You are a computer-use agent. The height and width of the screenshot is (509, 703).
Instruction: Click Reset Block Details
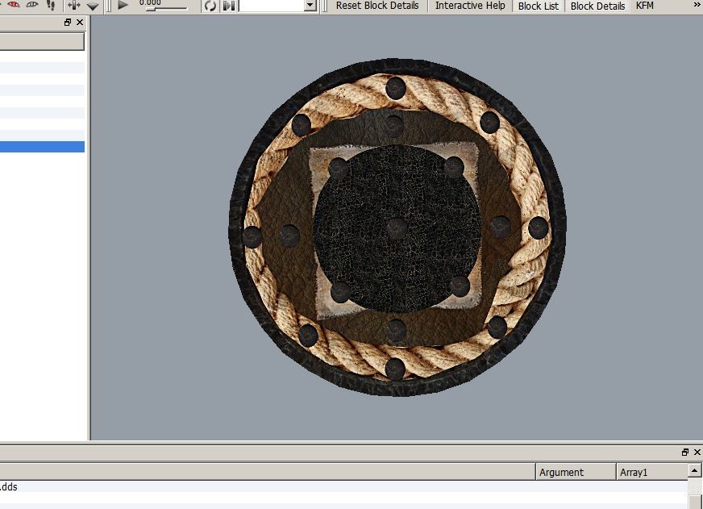coord(377,6)
